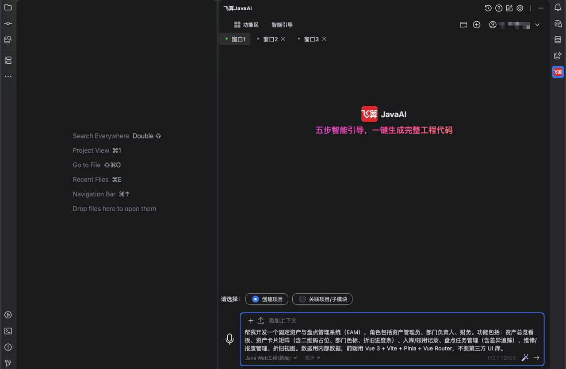Expand the user account dropdown chevron
Image resolution: width=566 pixels, height=369 pixels.
tap(537, 25)
